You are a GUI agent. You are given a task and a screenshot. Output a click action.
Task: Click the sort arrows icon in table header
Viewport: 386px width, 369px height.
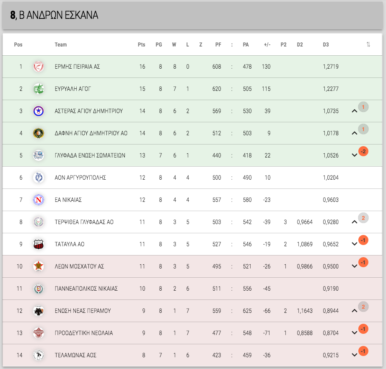368,44
